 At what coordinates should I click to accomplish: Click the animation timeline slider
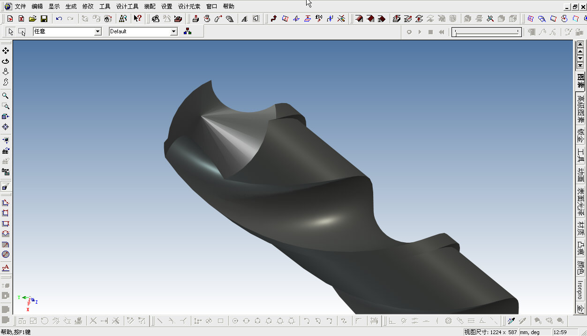(487, 32)
